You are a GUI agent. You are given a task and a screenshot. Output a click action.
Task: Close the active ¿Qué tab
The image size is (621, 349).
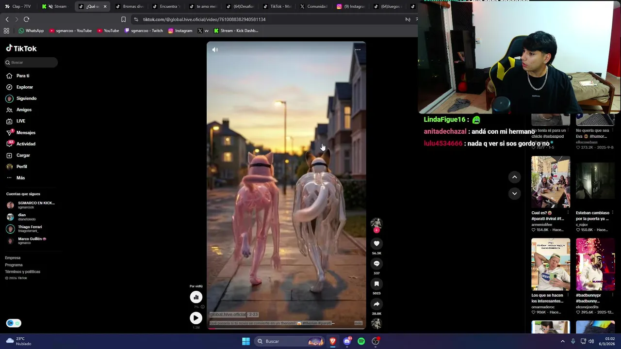(x=105, y=6)
